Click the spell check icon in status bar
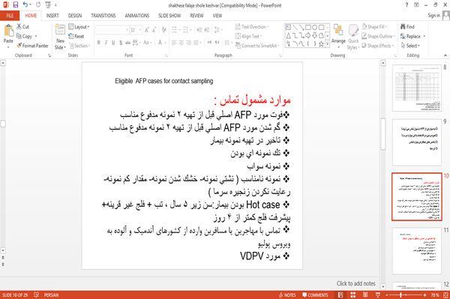This screenshot has width=450, height=299. [37, 295]
